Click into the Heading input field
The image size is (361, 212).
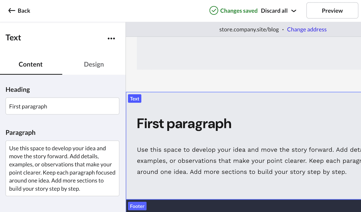pos(62,106)
